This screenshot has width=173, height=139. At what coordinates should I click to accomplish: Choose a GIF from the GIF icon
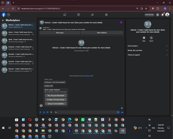(51, 112)
